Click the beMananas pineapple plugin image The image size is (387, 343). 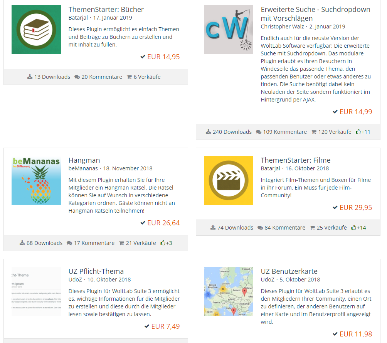[36, 180]
